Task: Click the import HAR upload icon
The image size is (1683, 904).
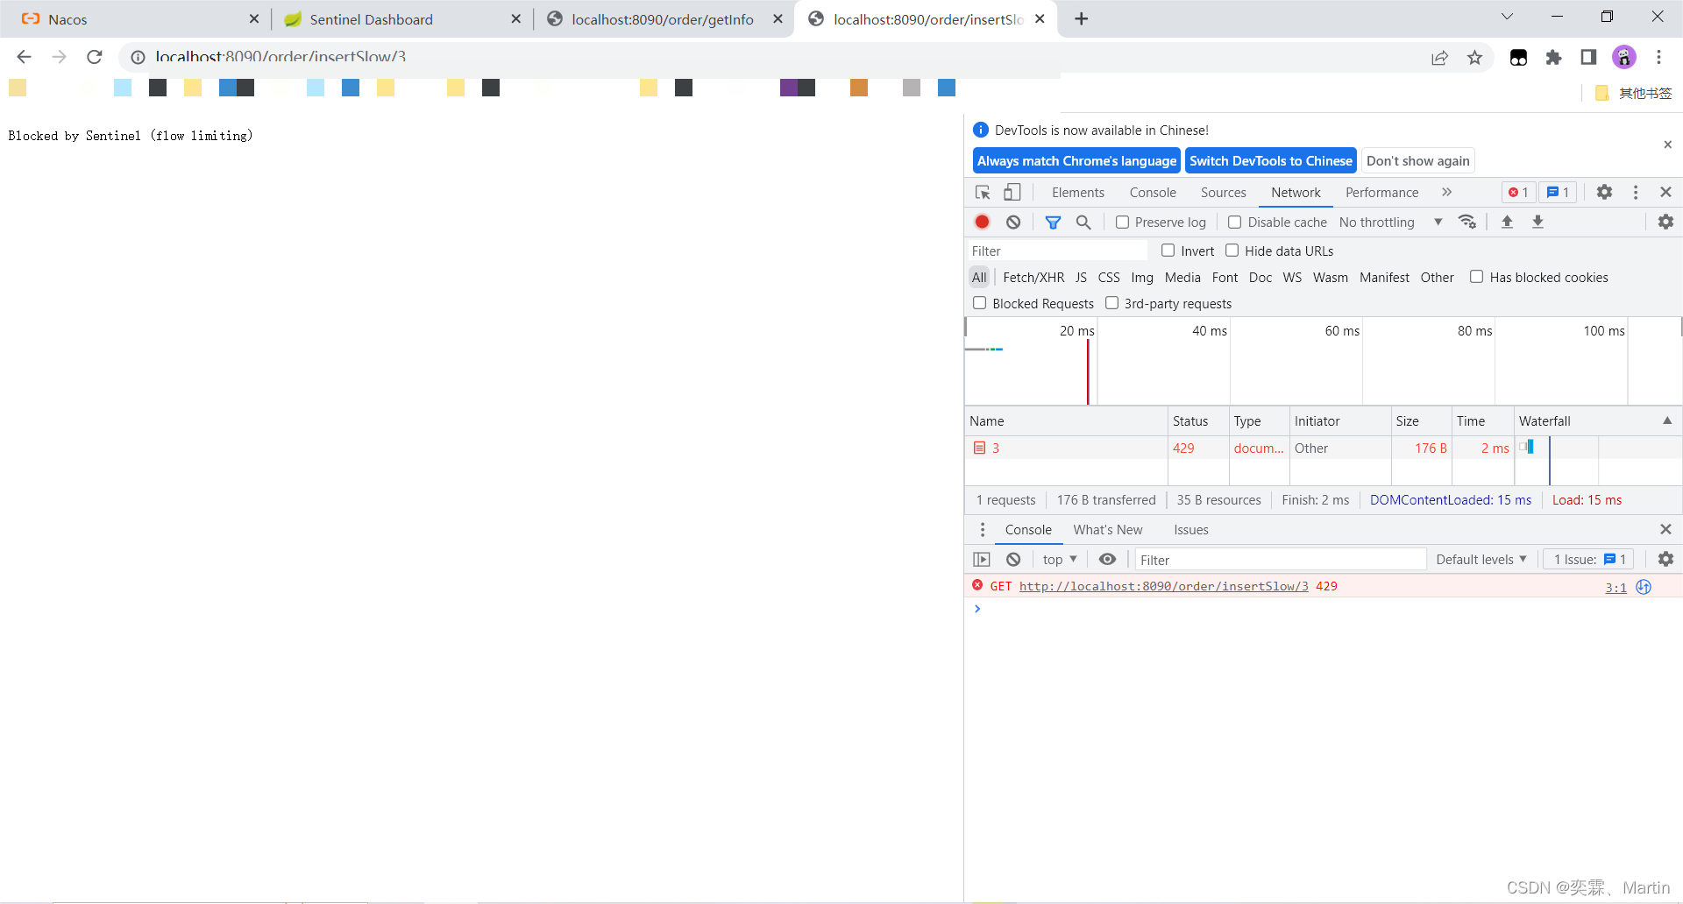Action: 1507,222
